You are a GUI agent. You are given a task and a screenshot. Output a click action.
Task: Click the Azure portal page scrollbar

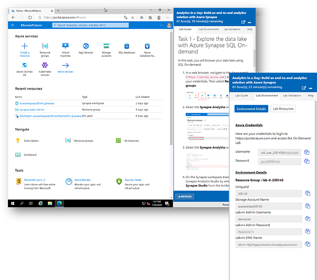tap(172, 89)
